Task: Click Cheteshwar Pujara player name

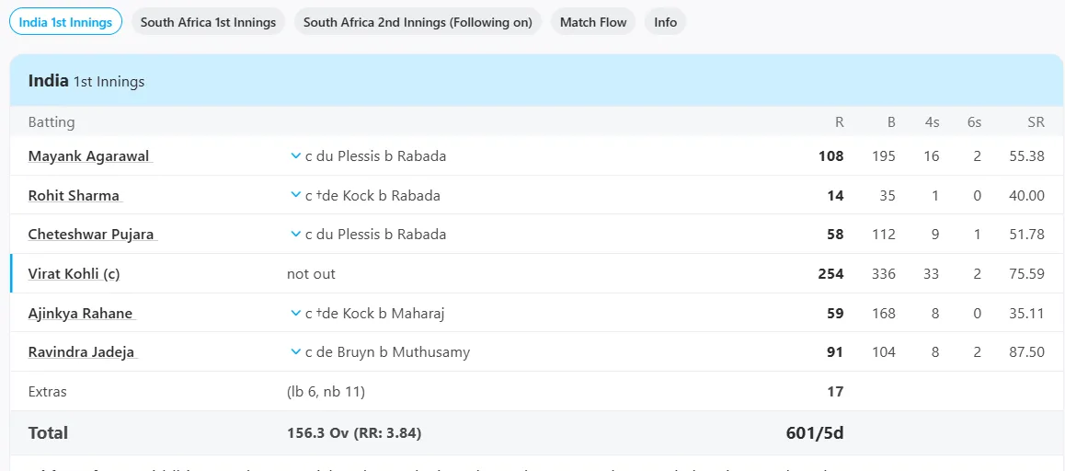Action: pos(93,235)
